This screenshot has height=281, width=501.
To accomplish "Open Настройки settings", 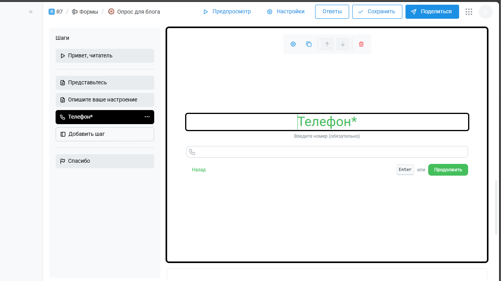I will click(286, 12).
